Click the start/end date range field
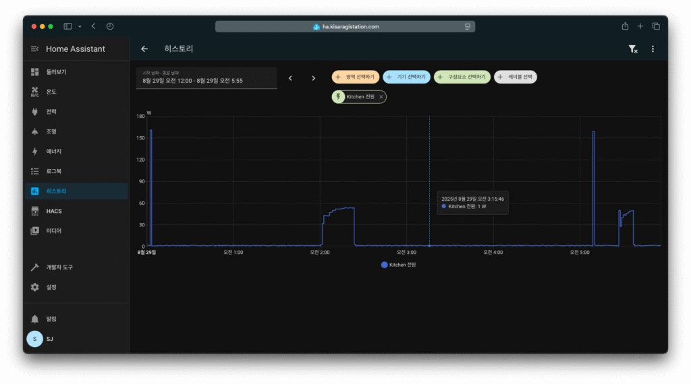The image size is (691, 384). tap(206, 78)
